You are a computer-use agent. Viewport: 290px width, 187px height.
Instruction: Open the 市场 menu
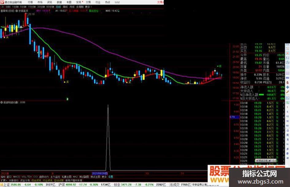pos(40,2)
